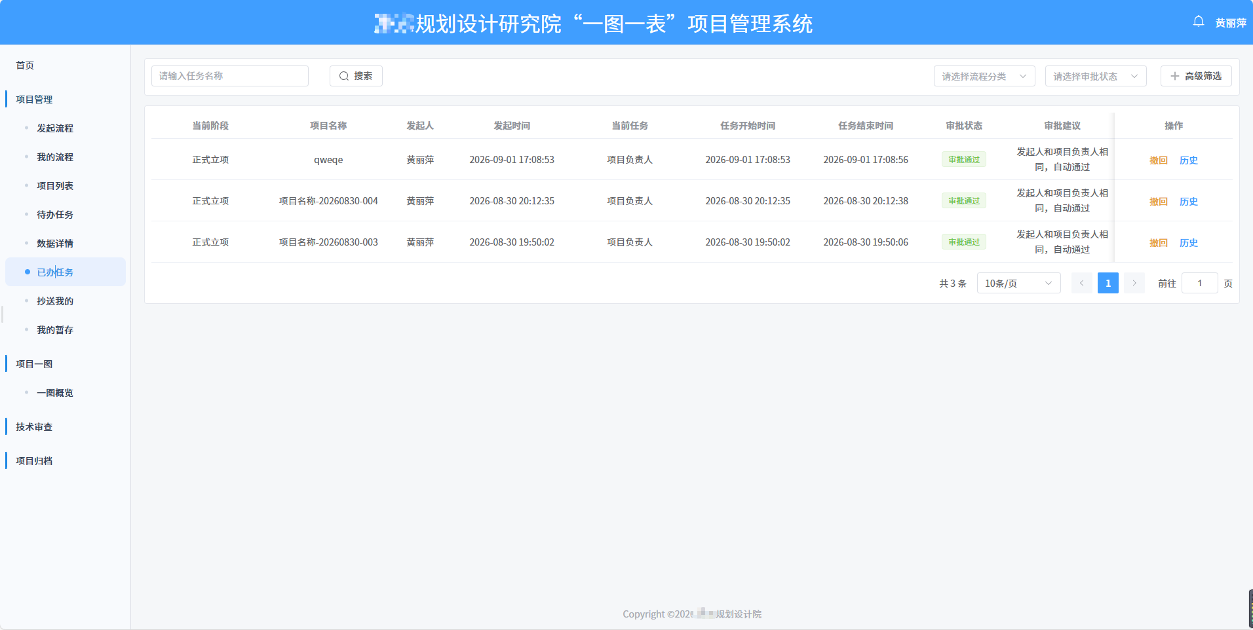Viewport: 1253px width, 630px height.
Task: Click 撤回 for project qweqe
Action: coord(1159,160)
